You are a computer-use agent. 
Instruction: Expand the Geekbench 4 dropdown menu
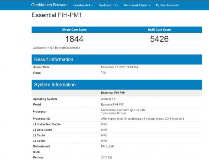[x=83, y=5]
